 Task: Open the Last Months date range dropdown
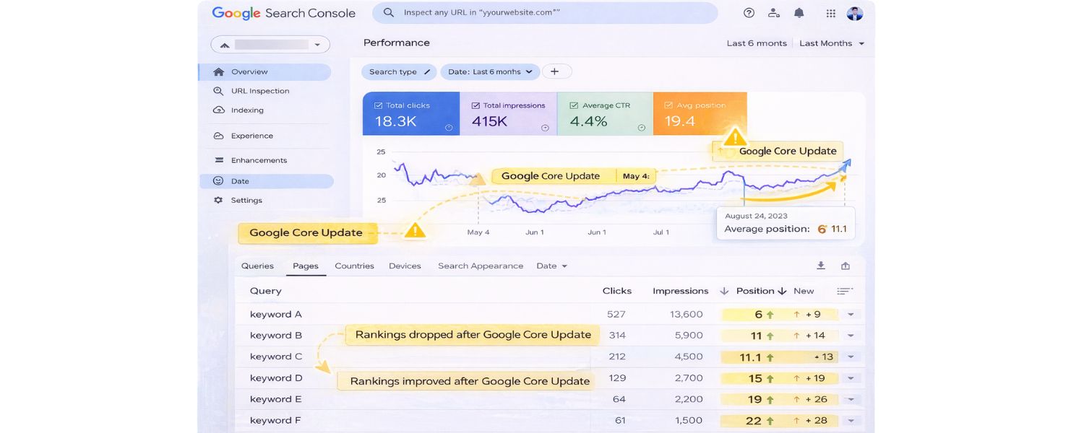pos(831,43)
